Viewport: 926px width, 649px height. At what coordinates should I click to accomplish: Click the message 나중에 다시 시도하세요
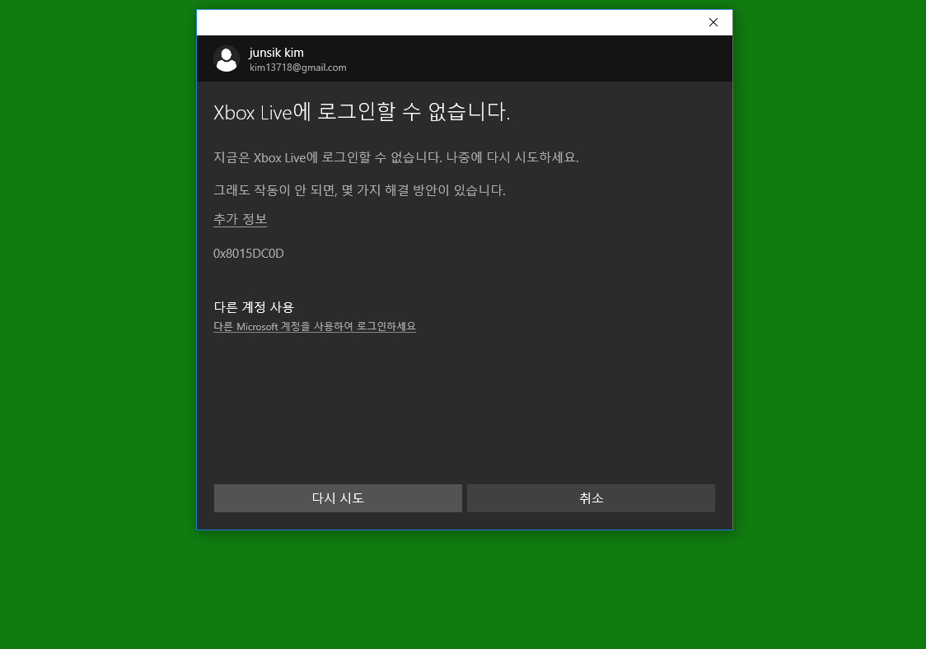512,157
